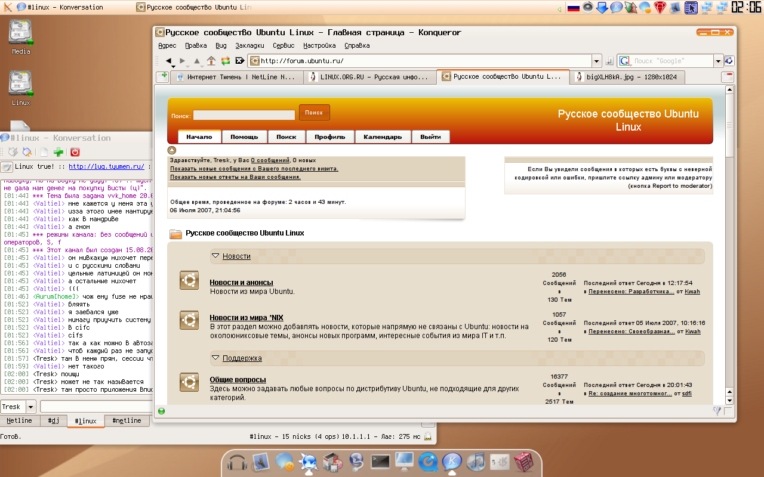Launch the terminal from the dock

tap(380, 461)
